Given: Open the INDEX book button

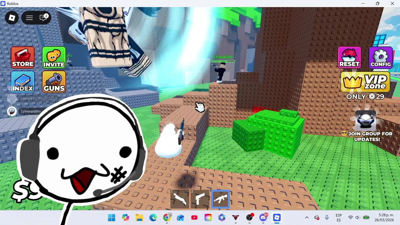Looking at the screenshot, I should point(22,81).
